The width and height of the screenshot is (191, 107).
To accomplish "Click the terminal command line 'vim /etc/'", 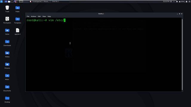I will [56, 20].
